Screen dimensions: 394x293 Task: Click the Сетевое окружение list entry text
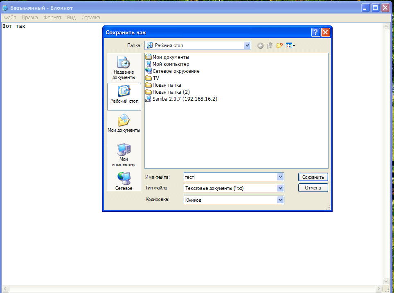[x=176, y=71]
